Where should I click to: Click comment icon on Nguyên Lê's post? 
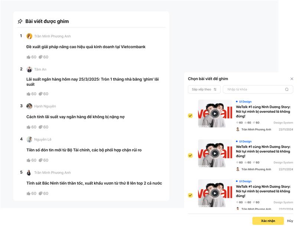pyautogui.click(x=40, y=160)
